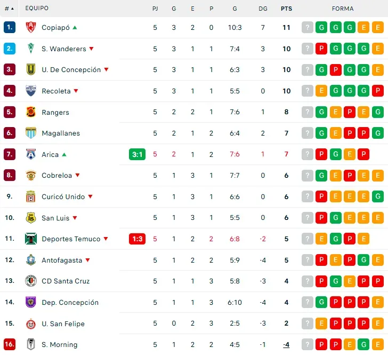Sort table by the # column arrow

coord(12,9)
